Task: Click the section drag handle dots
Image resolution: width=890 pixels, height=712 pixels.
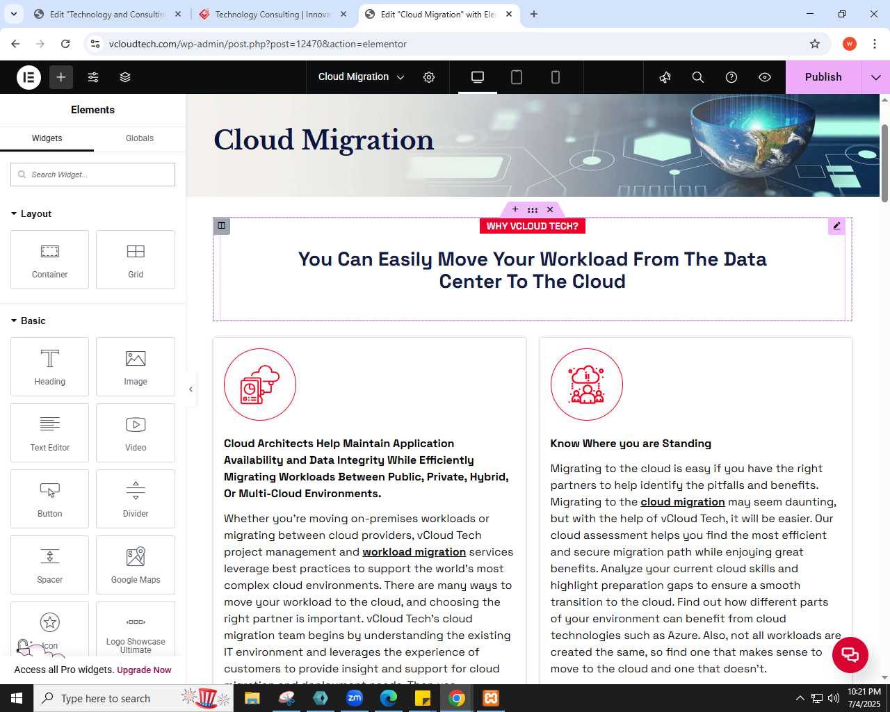Action: pyautogui.click(x=533, y=209)
